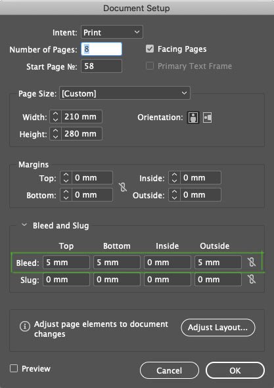Screen dimensions: 274x388
Task: Select portrait orientation icon
Action: pyautogui.click(x=193, y=118)
